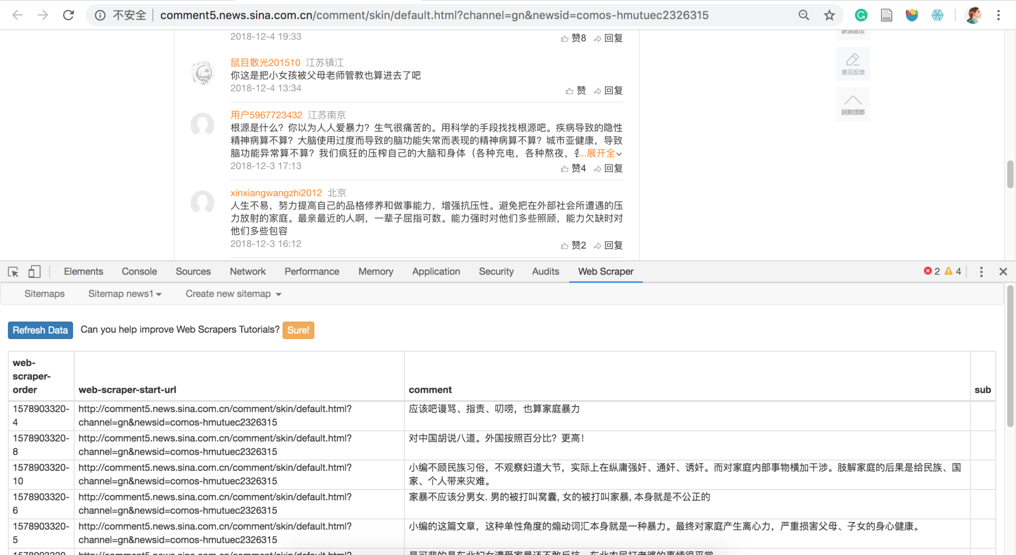Viewport: 1016px width, 555px height.
Task: Reply to the comment by xinxiangwangzhi2012
Action: [609, 245]
